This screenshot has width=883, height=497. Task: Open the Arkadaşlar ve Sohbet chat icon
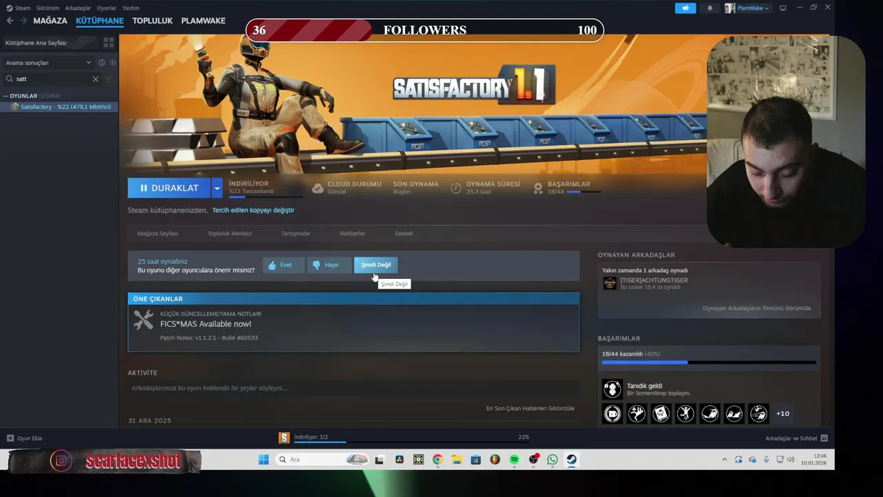point(824,438)
